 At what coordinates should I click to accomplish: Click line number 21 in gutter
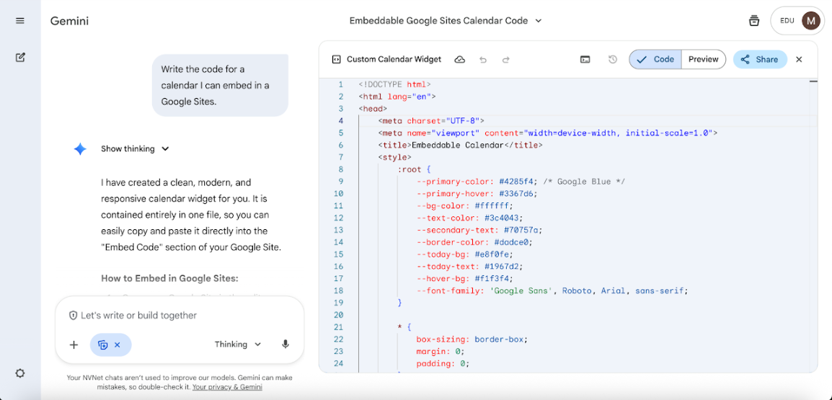click(x=339, y=326)
